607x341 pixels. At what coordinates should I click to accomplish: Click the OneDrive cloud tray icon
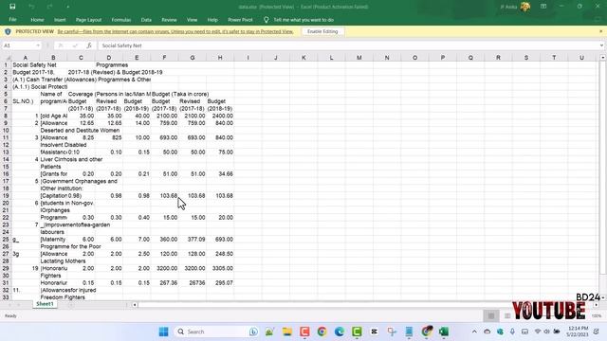pos(487,332)
